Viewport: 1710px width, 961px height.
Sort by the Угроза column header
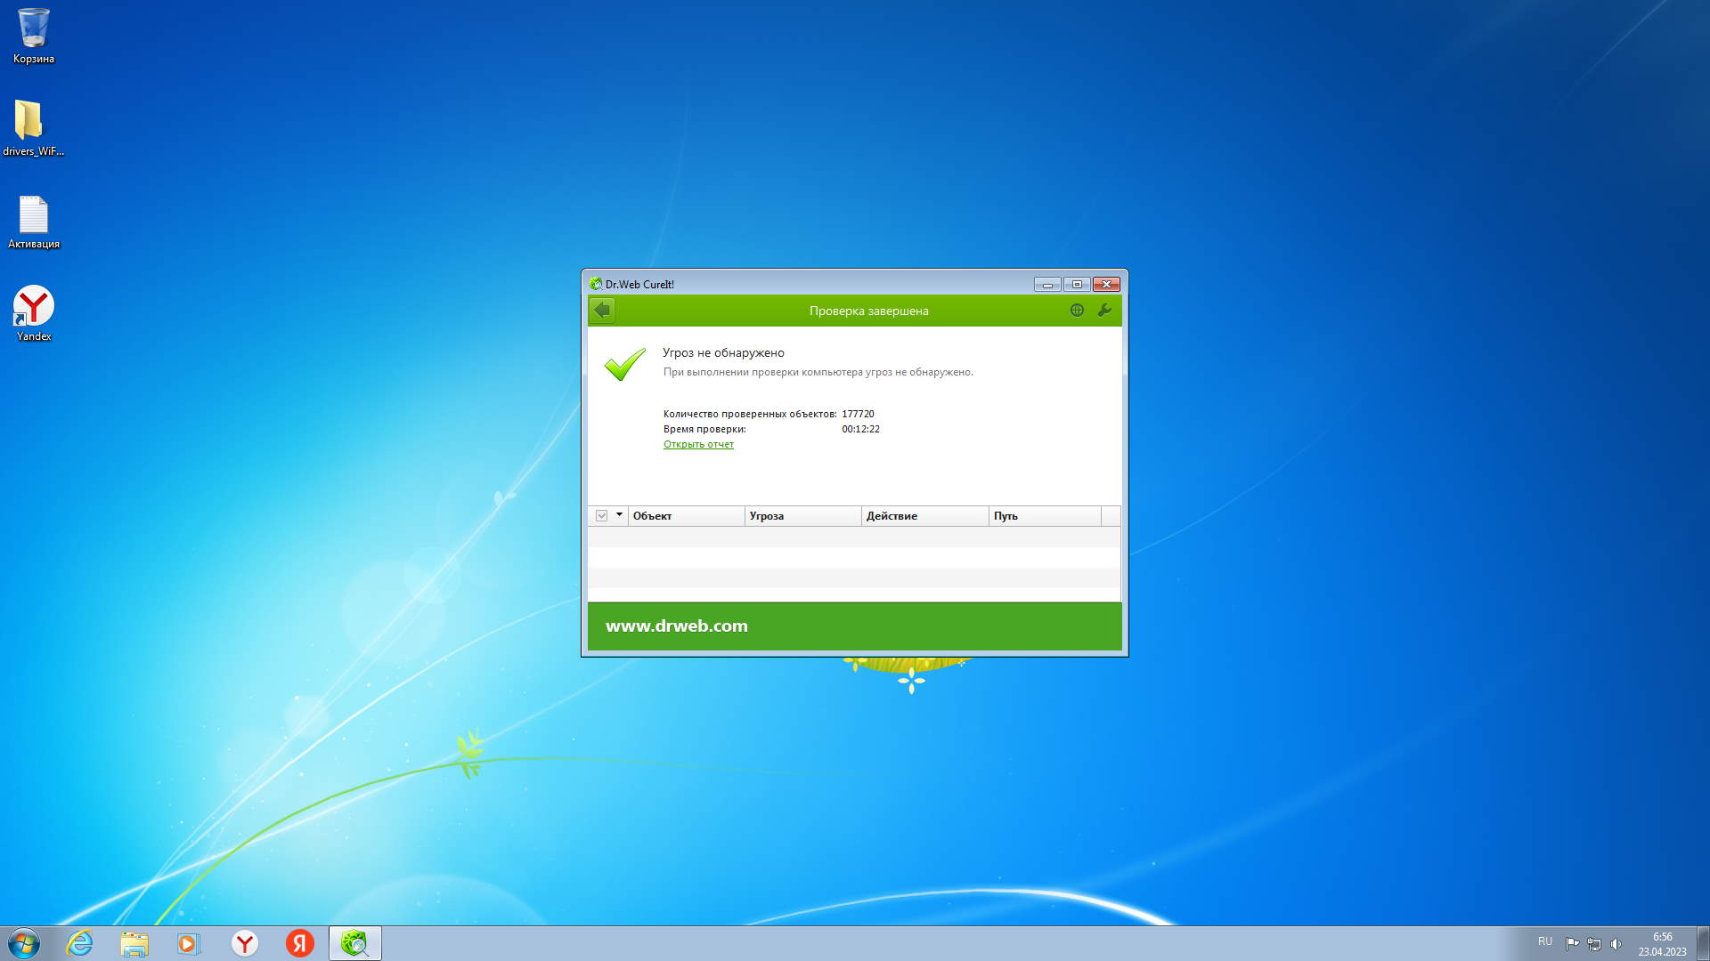tap(802, 516)
